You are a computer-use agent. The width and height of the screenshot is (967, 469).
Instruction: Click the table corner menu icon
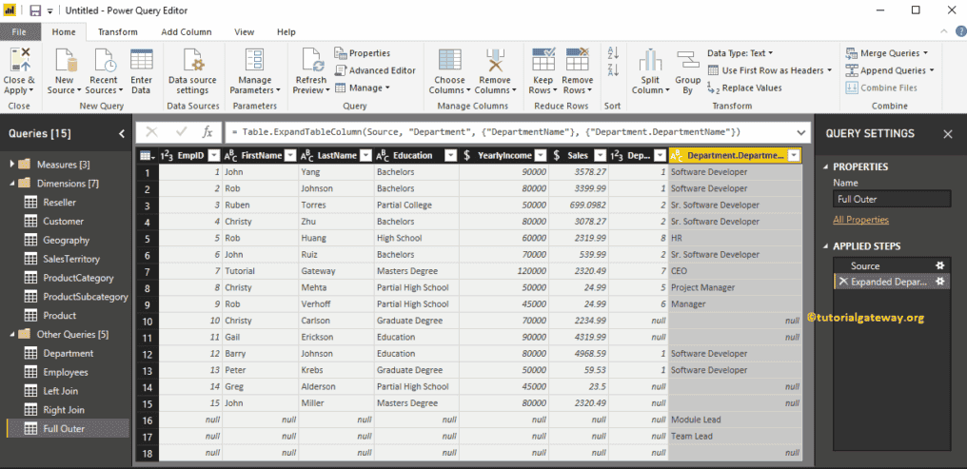click(147, 155)
